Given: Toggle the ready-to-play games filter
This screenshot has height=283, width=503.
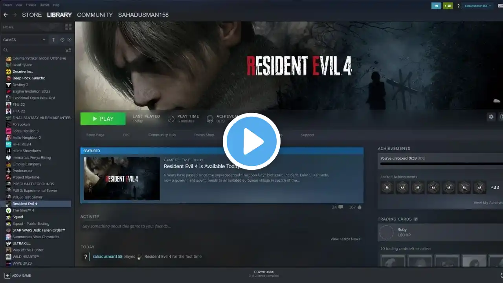Looking at the screenshot, I should pyautogui.click(x=69, y=40).
